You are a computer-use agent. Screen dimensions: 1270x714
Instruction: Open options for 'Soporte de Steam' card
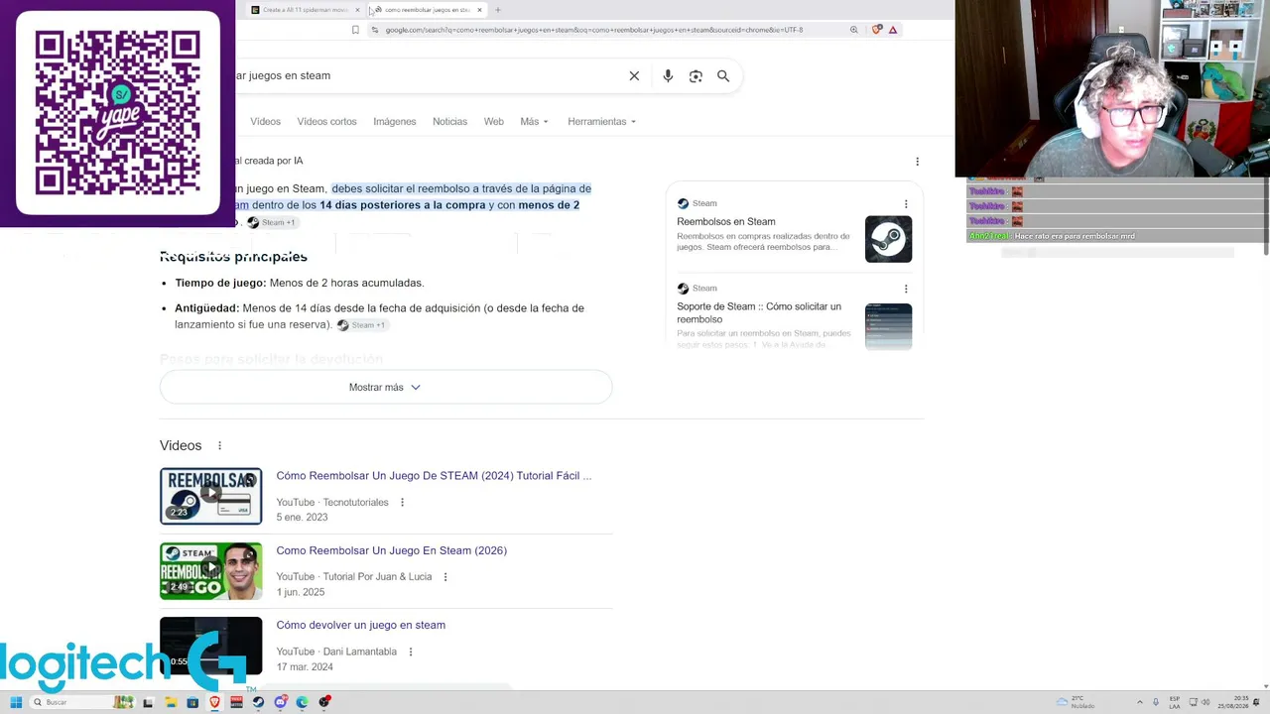pos(906,289)
